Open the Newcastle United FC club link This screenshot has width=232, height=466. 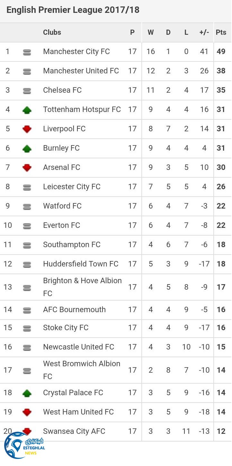[x=78, y=347]
